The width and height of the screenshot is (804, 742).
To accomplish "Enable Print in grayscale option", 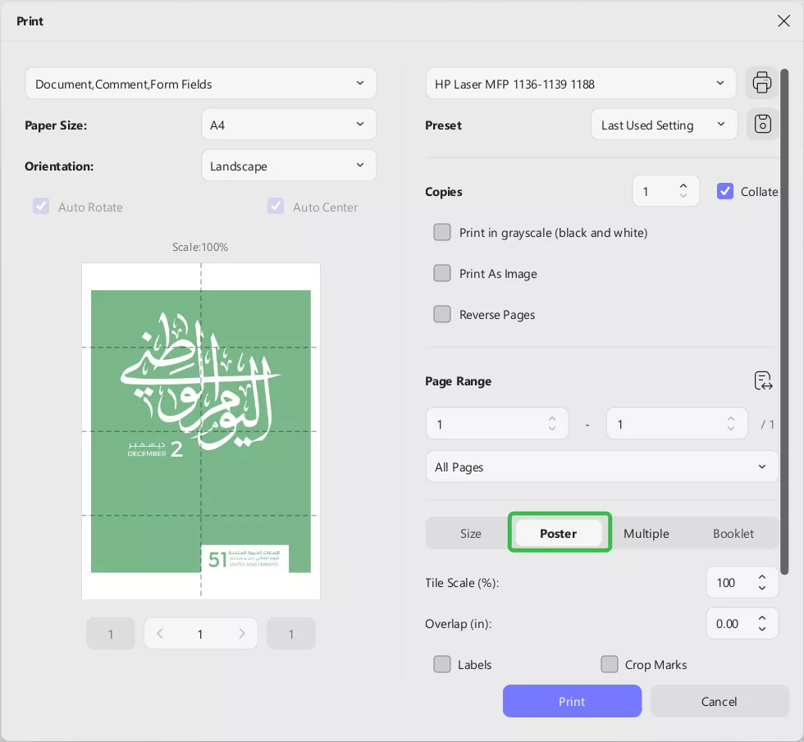I will click(x=442, y=232).
